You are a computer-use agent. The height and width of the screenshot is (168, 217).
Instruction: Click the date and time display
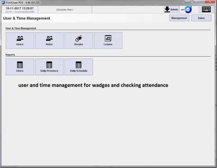coord(20,8)
